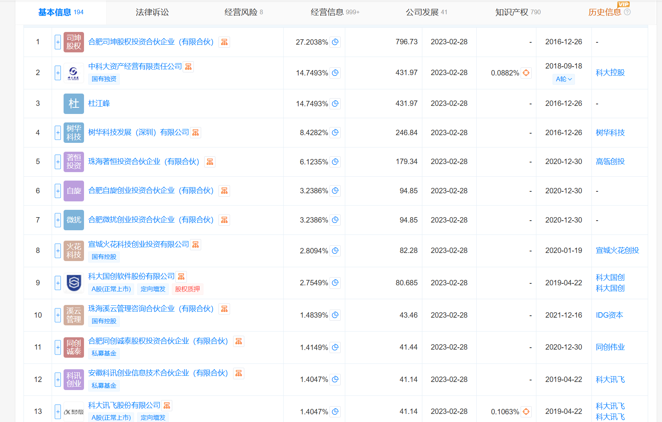Switch to 知识产权 tab
Image resolution: width=662 pixels, height=422 pixels.
coord(518,12)
